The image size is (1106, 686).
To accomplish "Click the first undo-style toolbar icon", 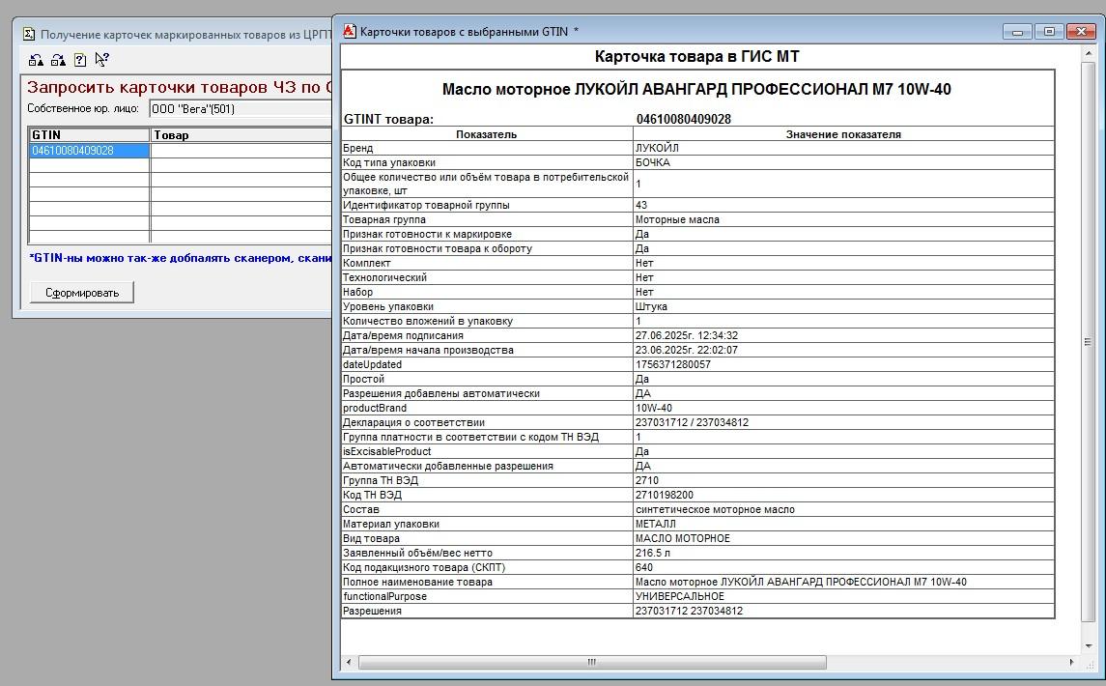I will (36, 60).
